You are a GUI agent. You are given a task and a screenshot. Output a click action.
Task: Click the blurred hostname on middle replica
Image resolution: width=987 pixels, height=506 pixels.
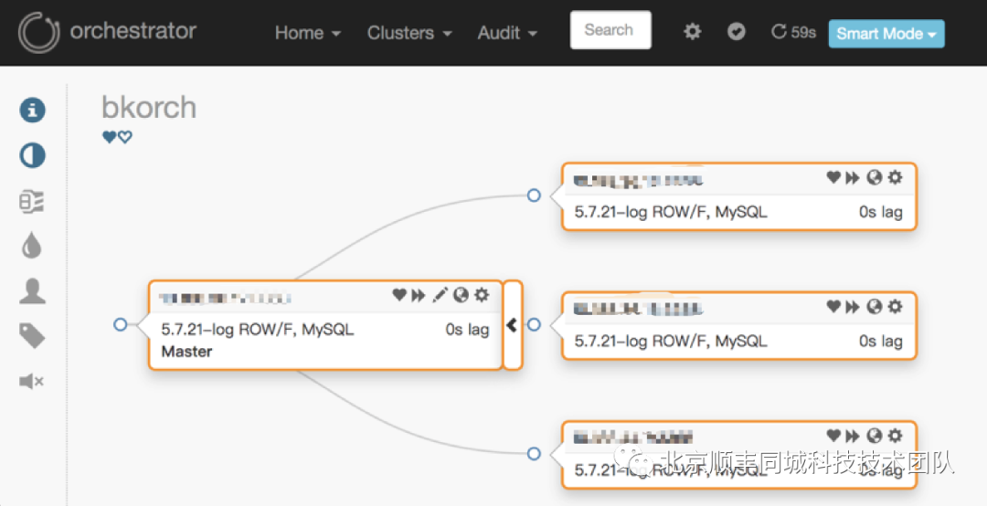click(638, 309)
